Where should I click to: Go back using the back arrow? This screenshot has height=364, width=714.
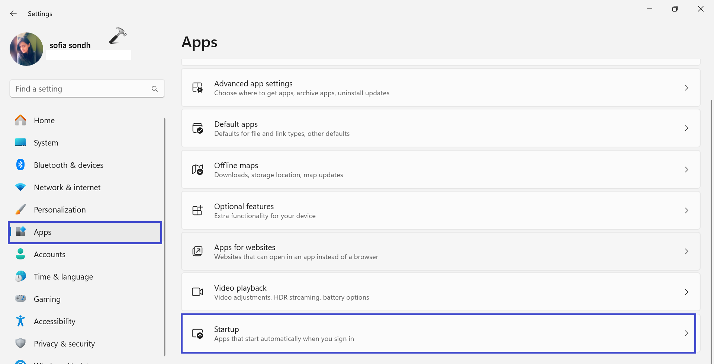click(13, 14)
